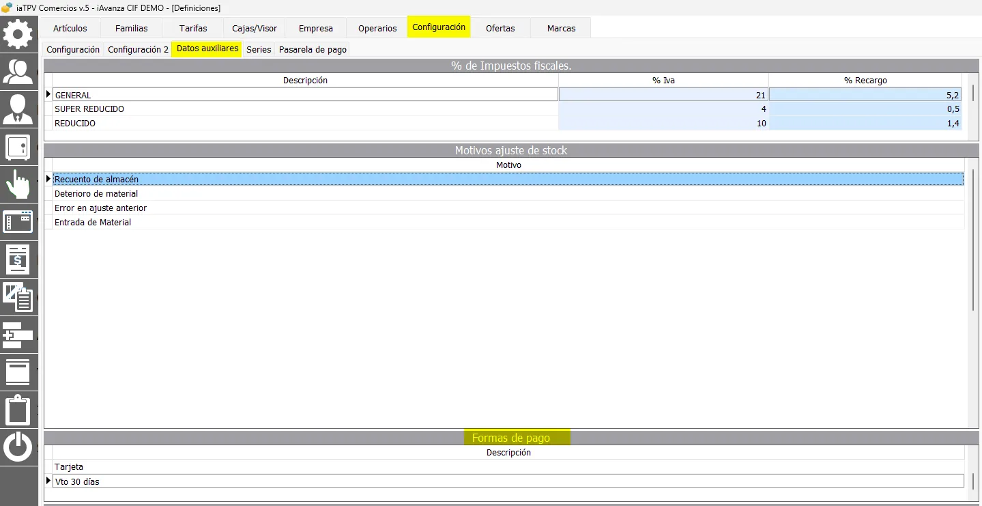The image size is (982, 506).
Task: Open the Pasarela de pago sub-tab
Action: coord(313,50)
